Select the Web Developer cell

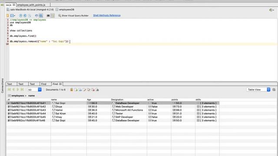pos(129,107)
